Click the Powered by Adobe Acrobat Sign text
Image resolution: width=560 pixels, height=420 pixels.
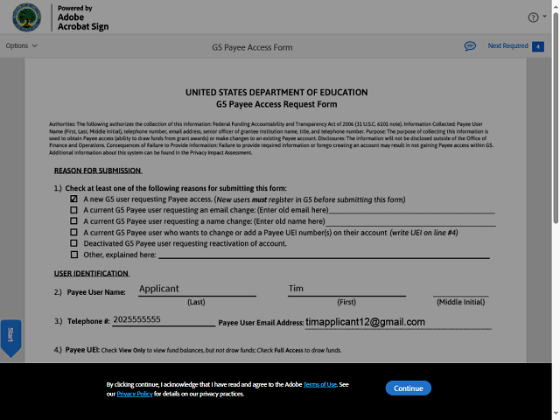tap(83, 17)
